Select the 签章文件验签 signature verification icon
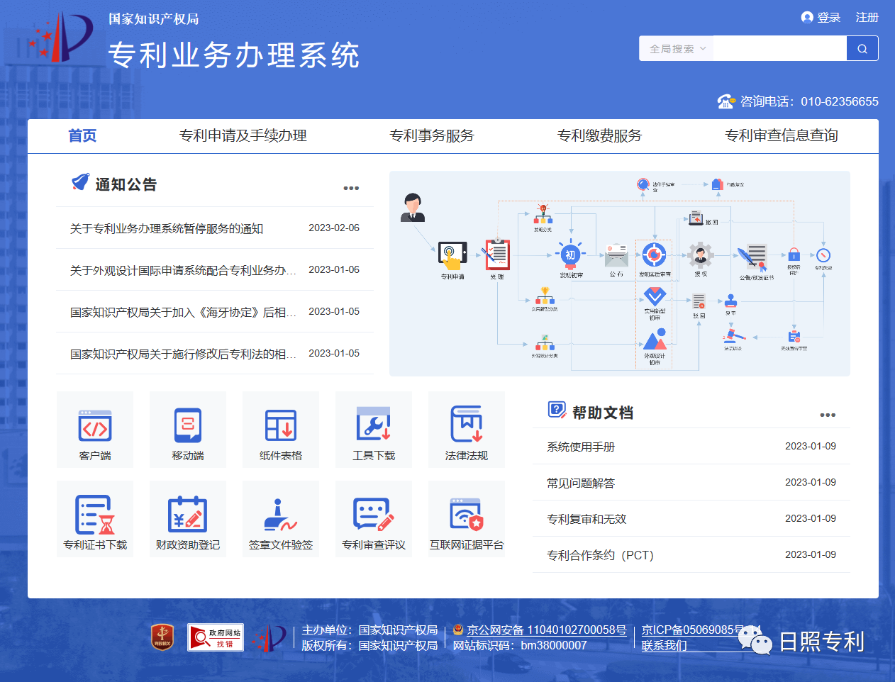Image resolution: width=895 pixels, height=682 pixels. click(x=281, y=517)
